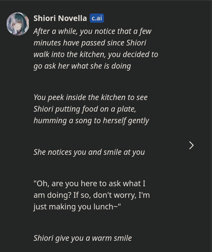
Task: Select the text "go ask her what she is doing"
Action: click(82, 66)
